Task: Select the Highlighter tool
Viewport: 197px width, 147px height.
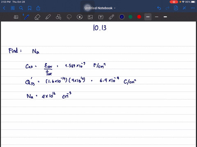Action: pos(48,17)
